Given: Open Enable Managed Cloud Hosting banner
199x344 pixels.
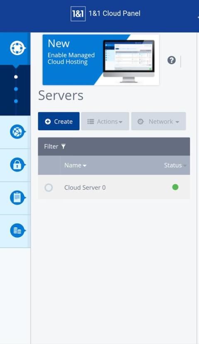Looking at the screenshot, I should 101,60.
